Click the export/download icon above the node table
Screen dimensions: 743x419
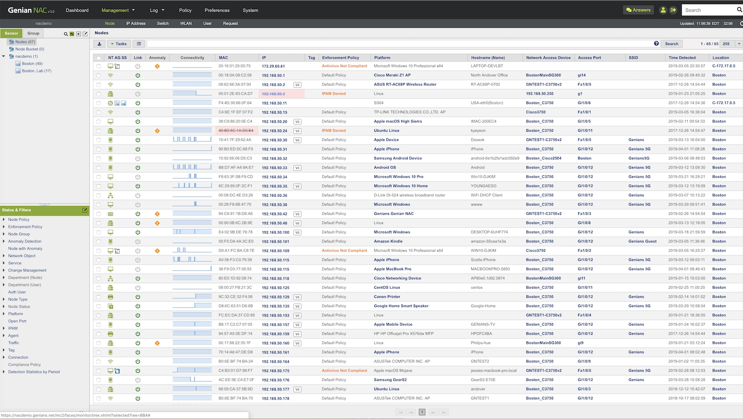pos(99,44)
